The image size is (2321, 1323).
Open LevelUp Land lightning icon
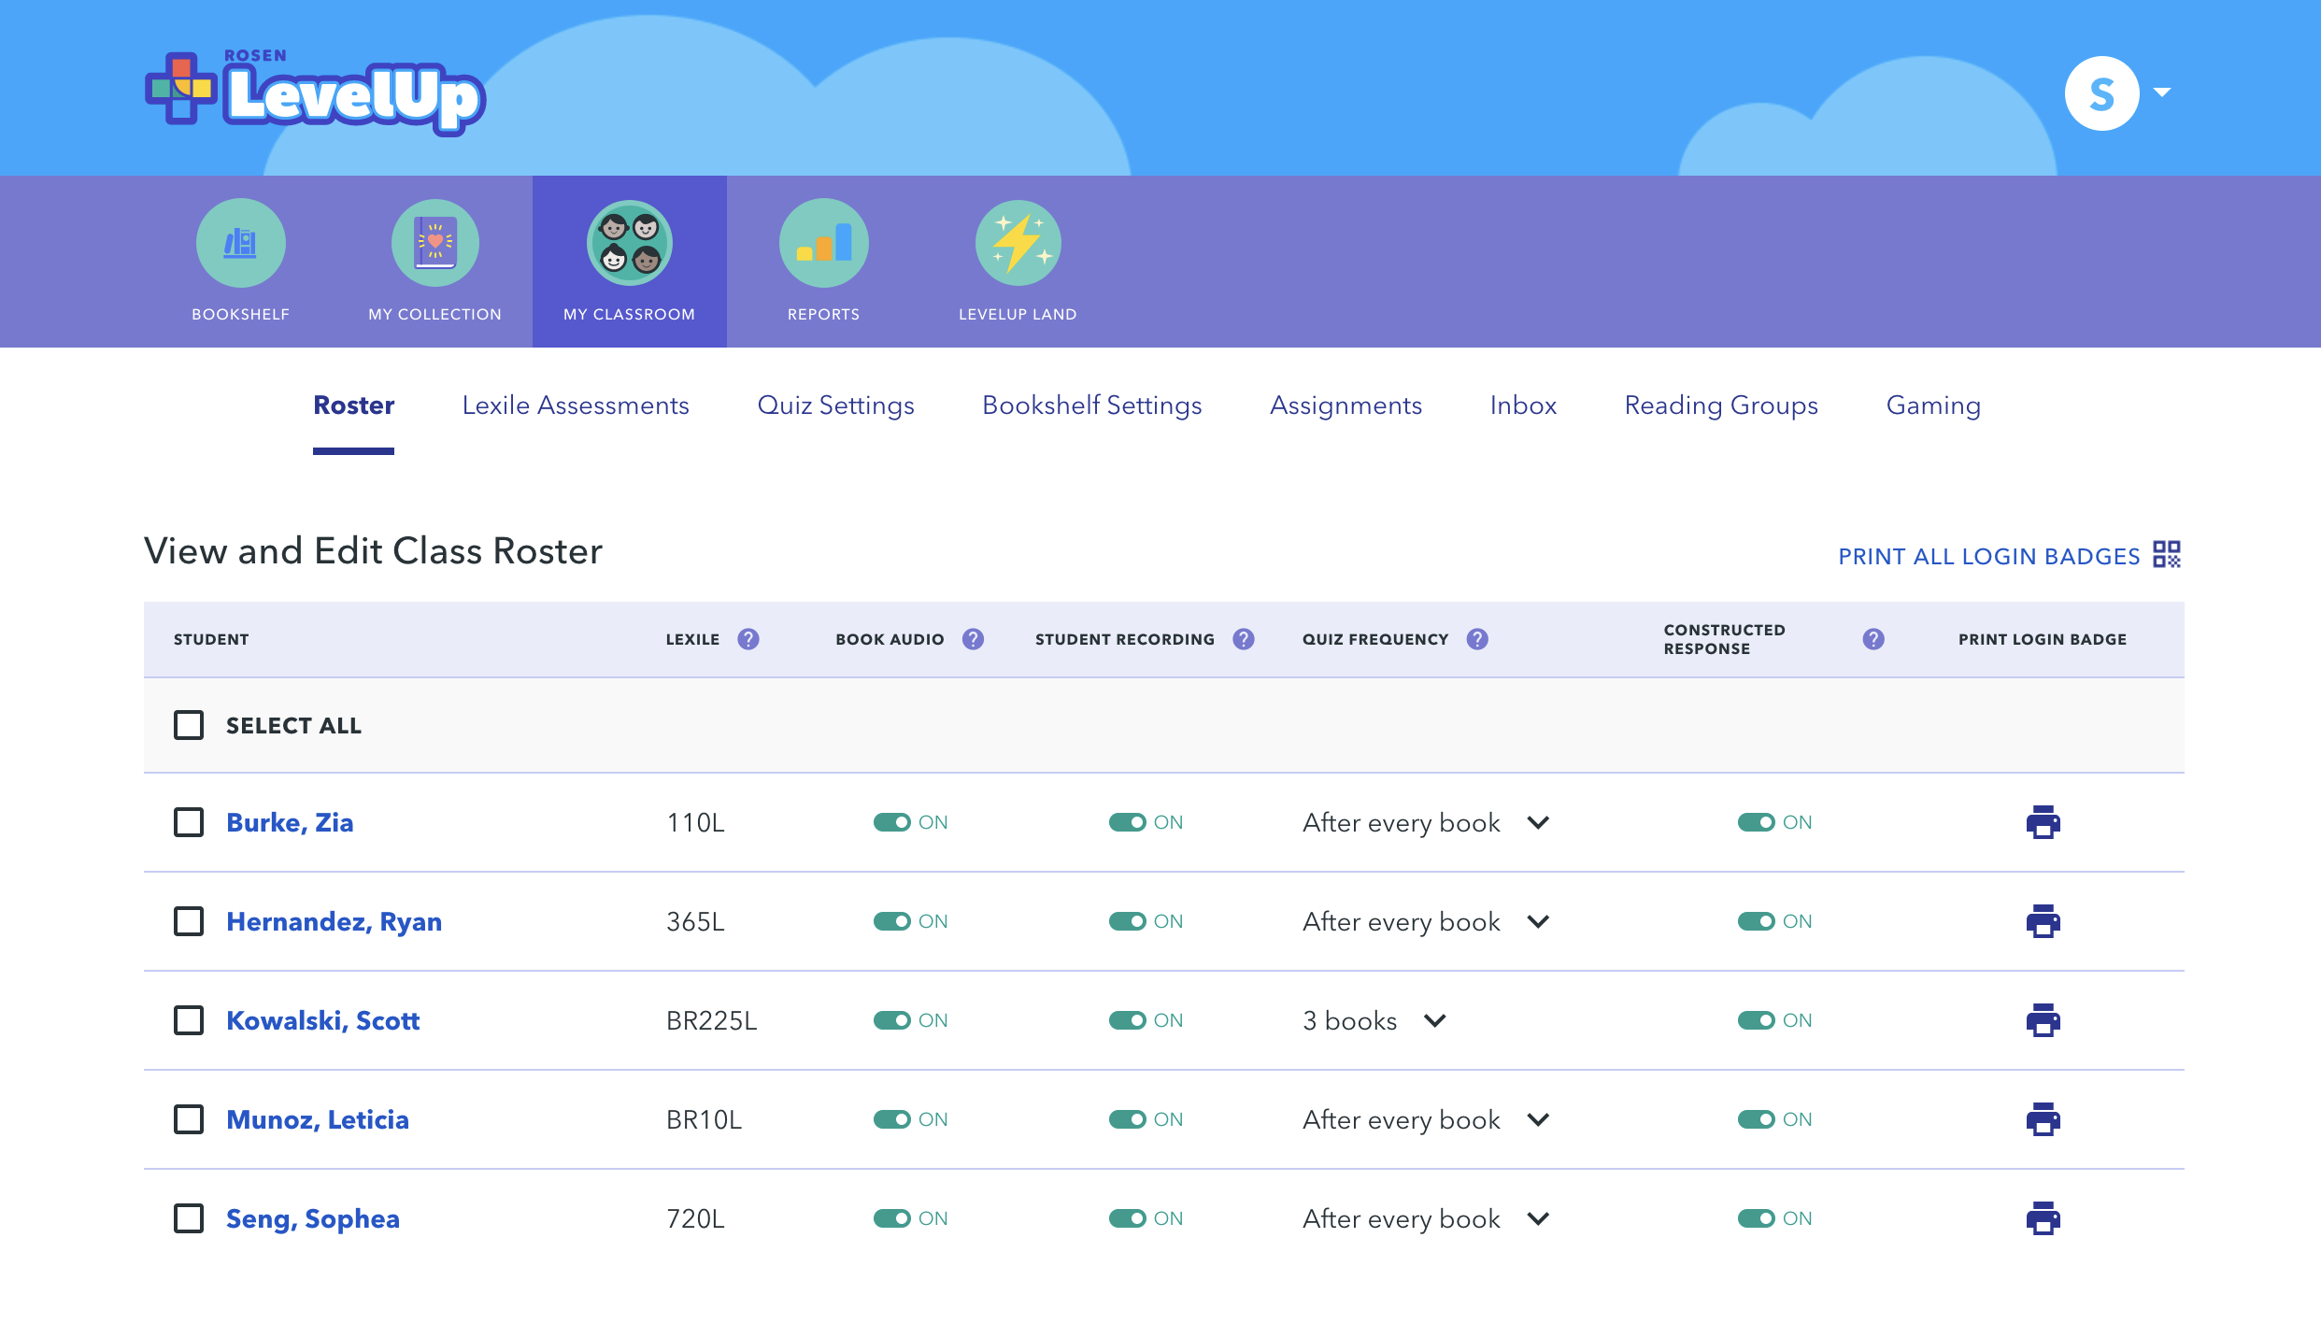1018,243
